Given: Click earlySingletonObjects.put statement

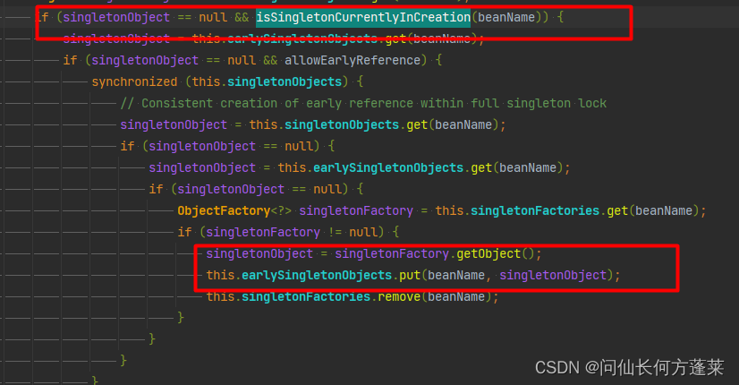Looking at the screenshot, I should (412, 275).
